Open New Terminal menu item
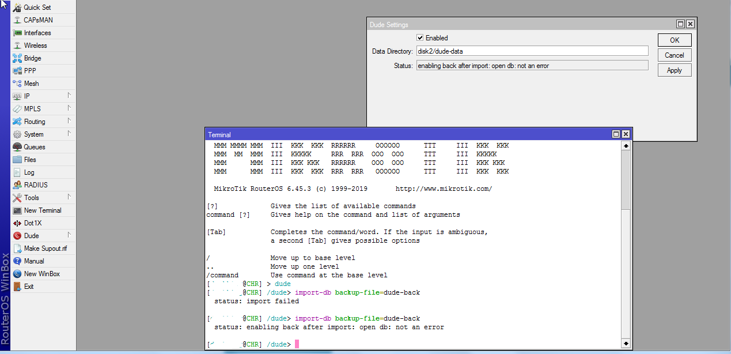This screenshot has width=731, height=354. pyautogui.click(x=42, y=210)
